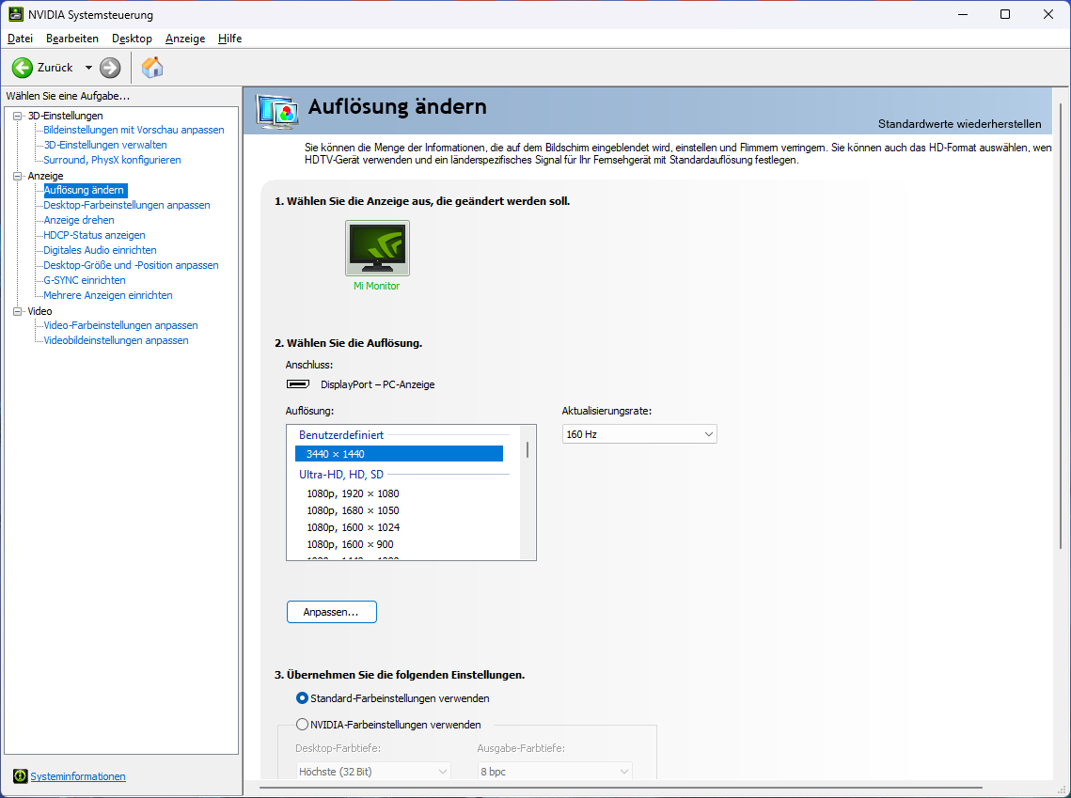Open the Bearbeiten menu
Screen dimensions: 1071x798
point(72,39)
